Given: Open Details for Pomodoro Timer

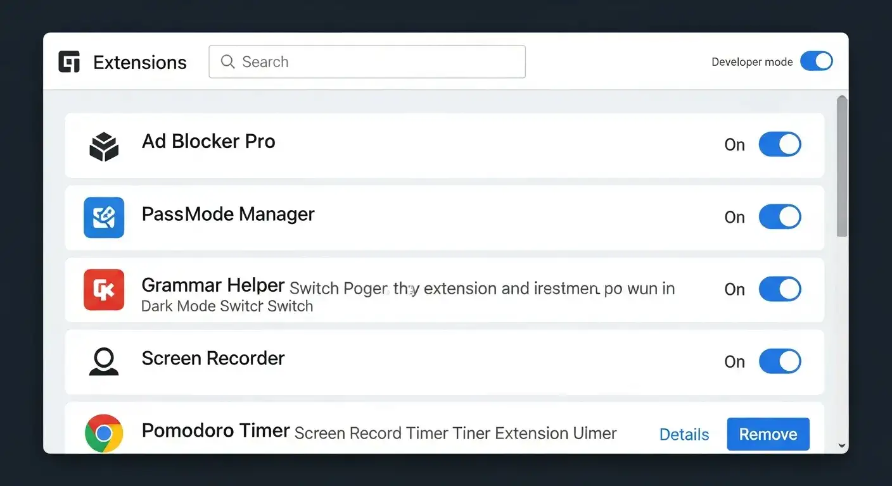Looking at the screenshot, I should [684, 434].
